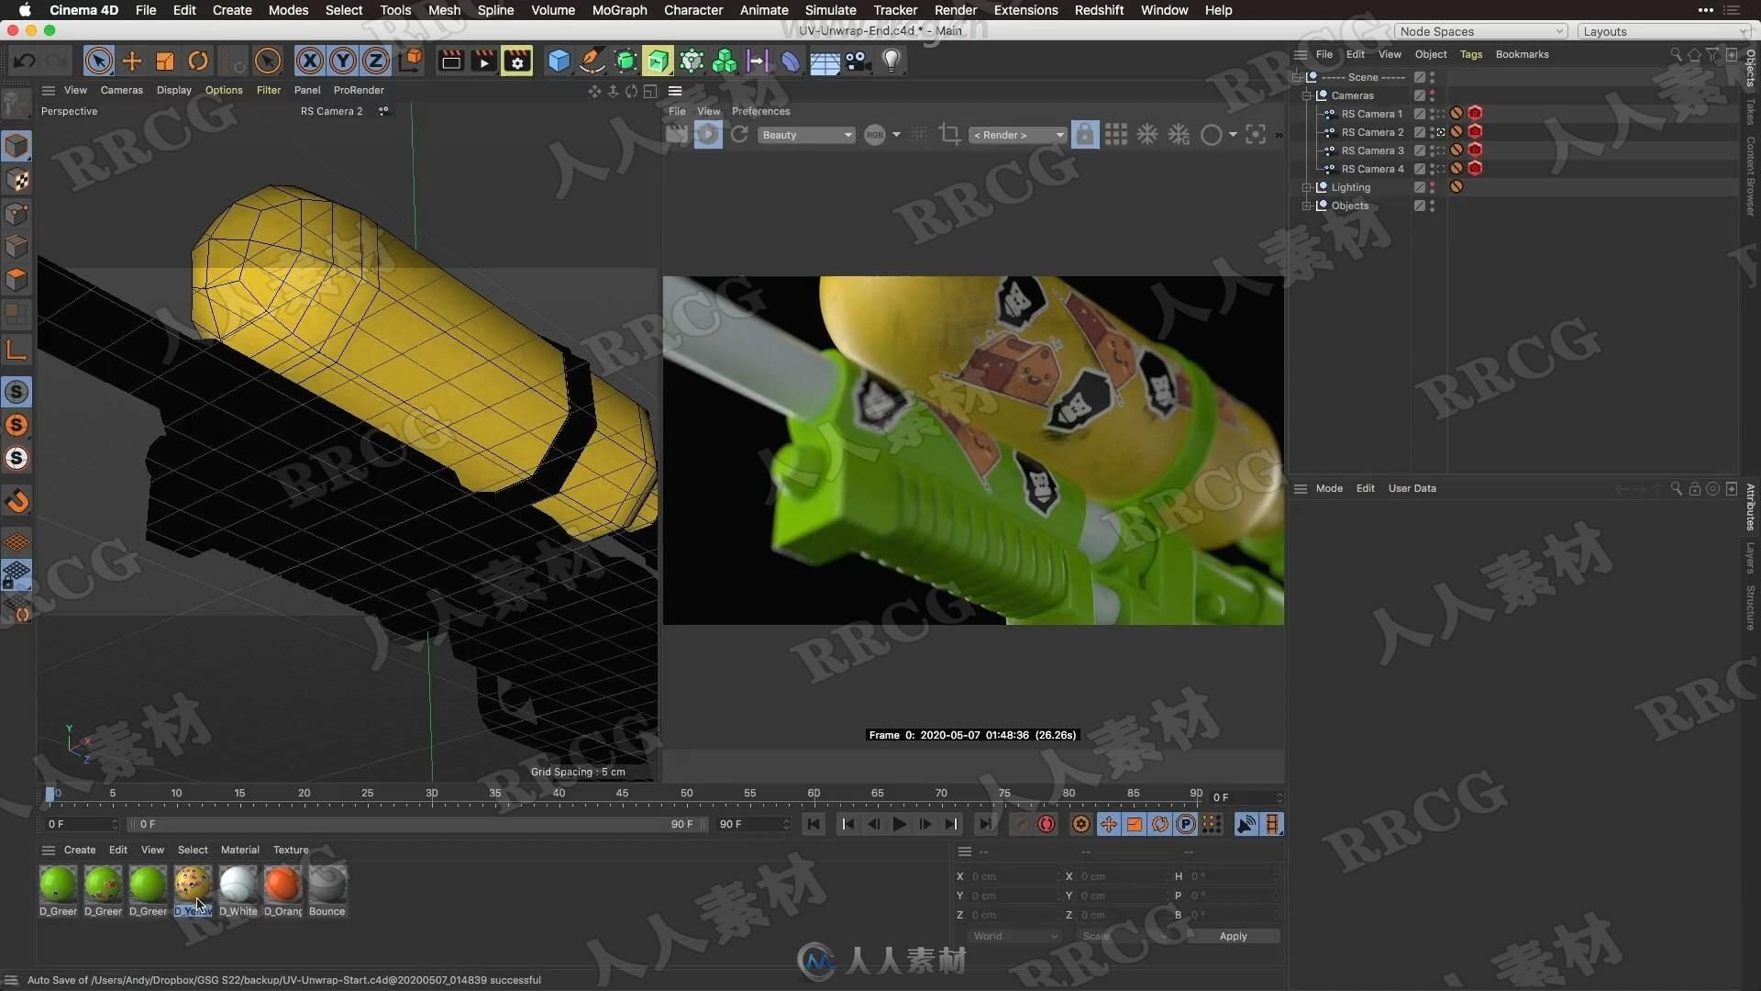The width and height of the screenshot is (1761, 991).
Task: Open the Render dropdown menu
Action: pyautogui.click(x=956, y=10)
